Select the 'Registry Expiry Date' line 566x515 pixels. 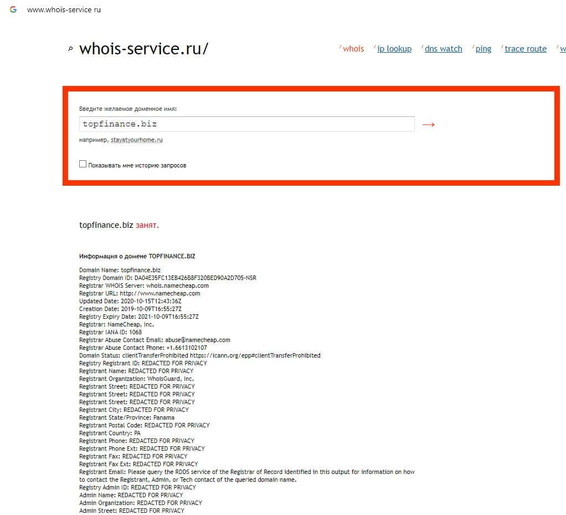tap(139, 317)
